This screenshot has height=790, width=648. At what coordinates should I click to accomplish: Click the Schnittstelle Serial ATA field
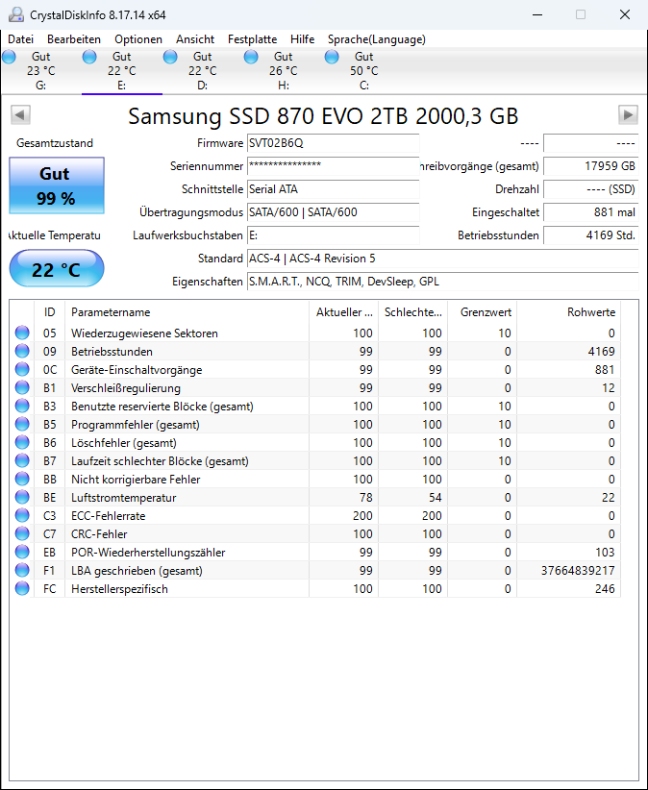333,189
